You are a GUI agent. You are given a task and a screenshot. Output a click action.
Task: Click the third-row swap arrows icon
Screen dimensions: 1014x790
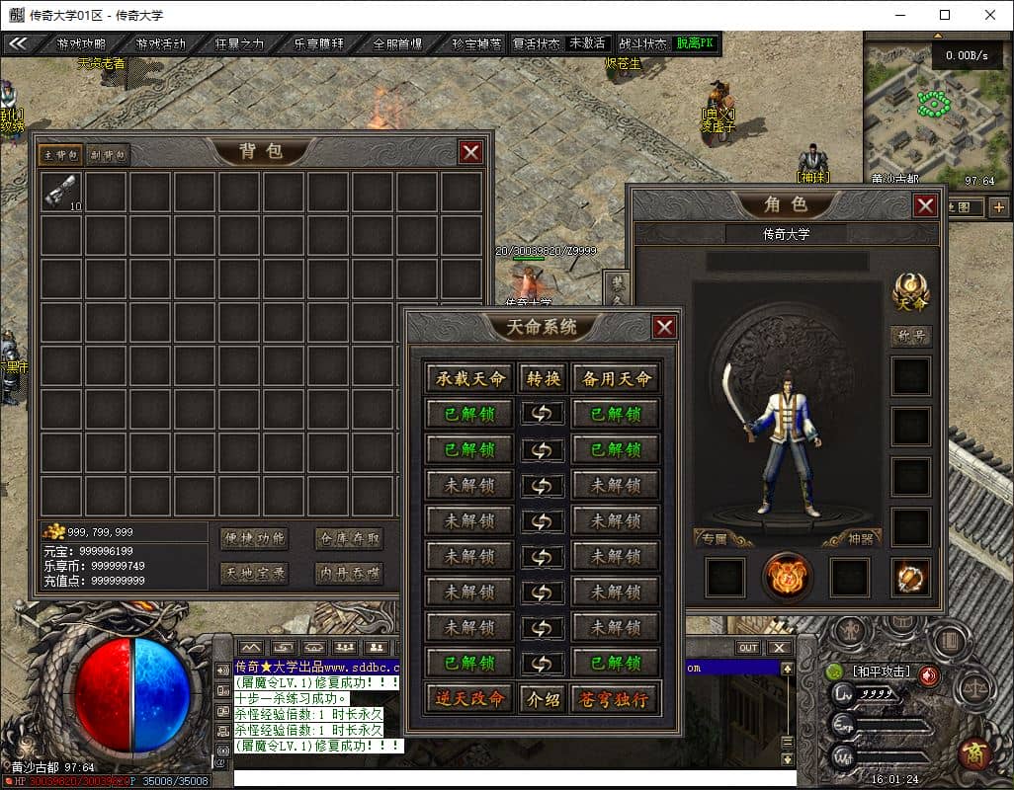click(x=543, y=485)
